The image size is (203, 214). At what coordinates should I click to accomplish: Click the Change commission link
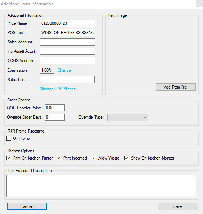pos(64,70)
